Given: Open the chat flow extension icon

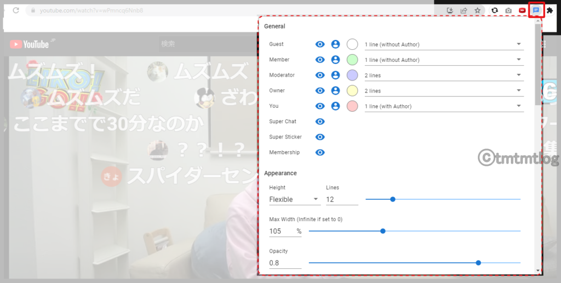Looking at the screenshot, I should click(536, 10).
